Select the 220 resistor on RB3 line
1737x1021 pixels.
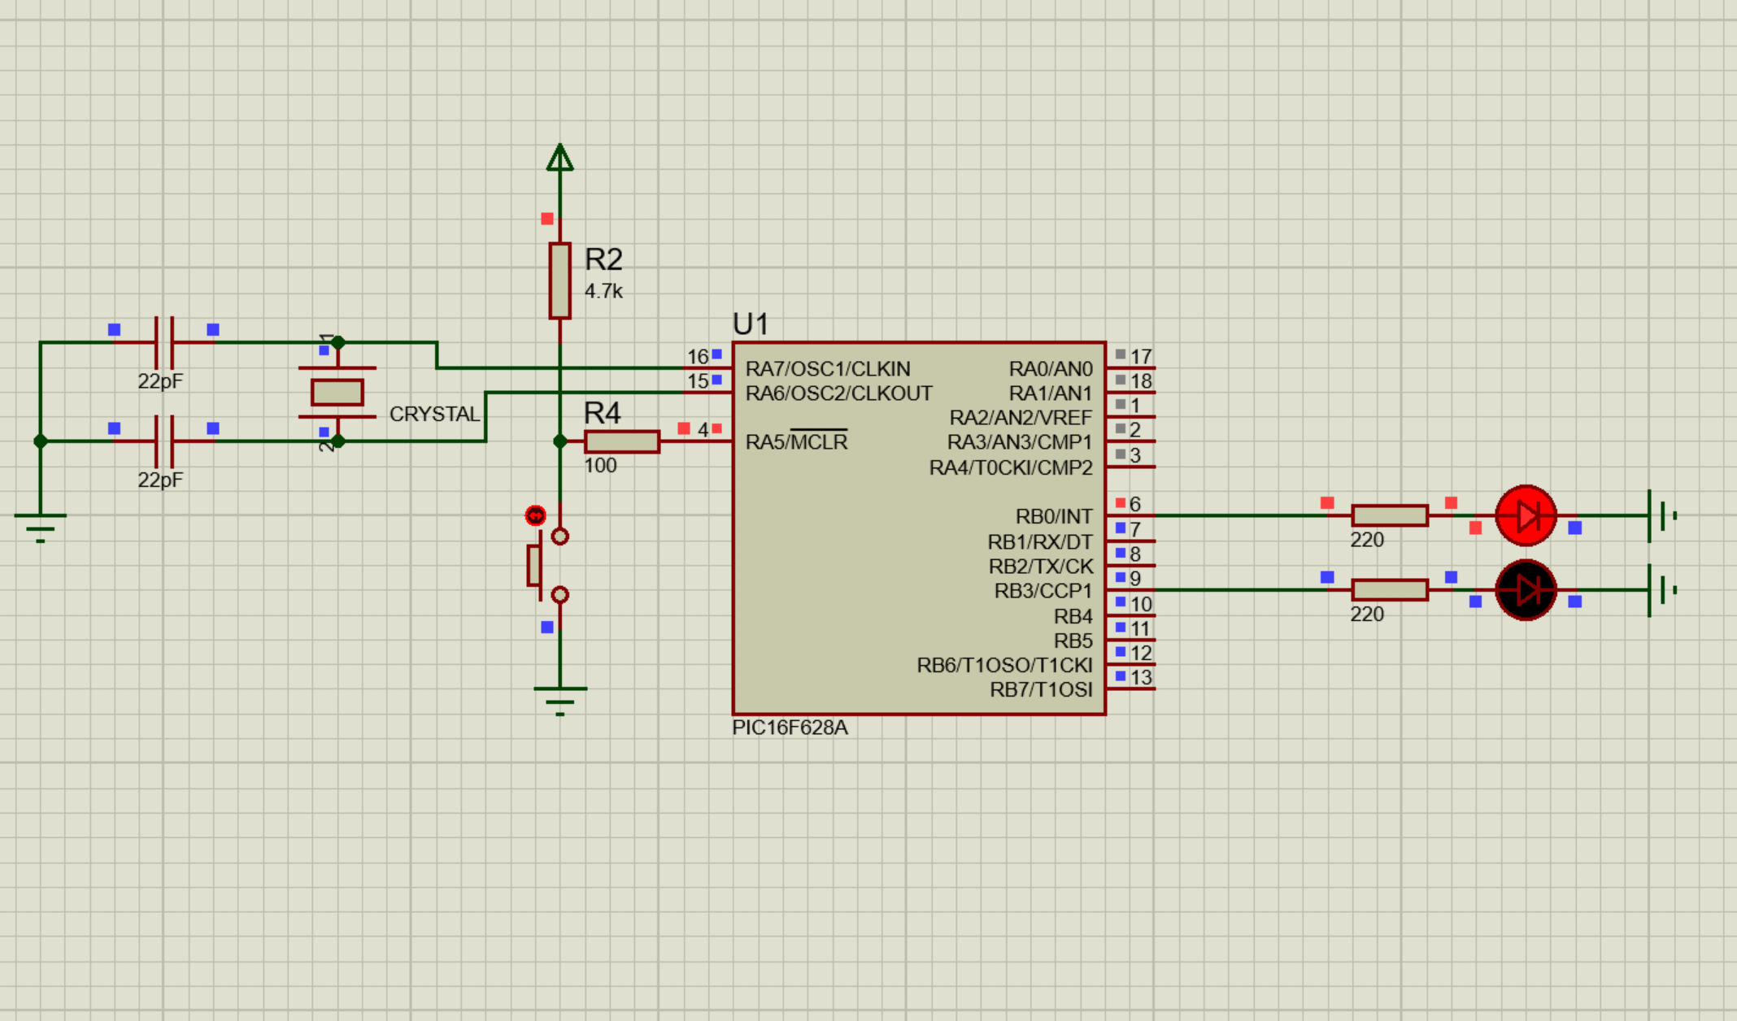(x=1389, y=590)
